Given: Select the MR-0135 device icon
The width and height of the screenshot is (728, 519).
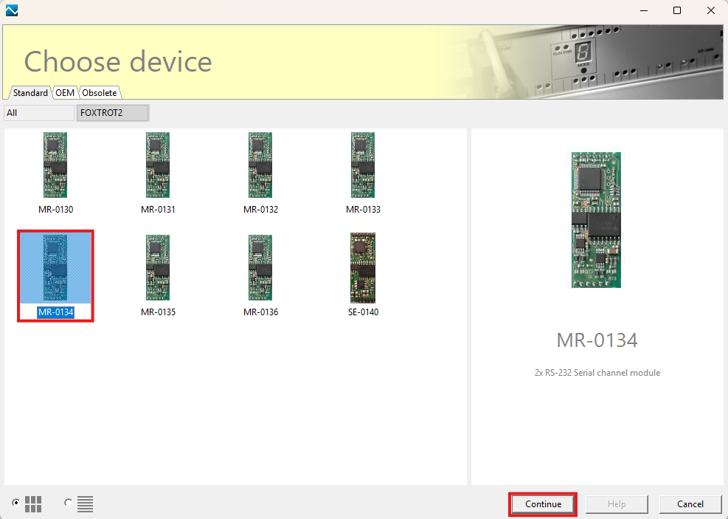Looking at the screenshot, I should pyautogui.click(x=158, y=268).
